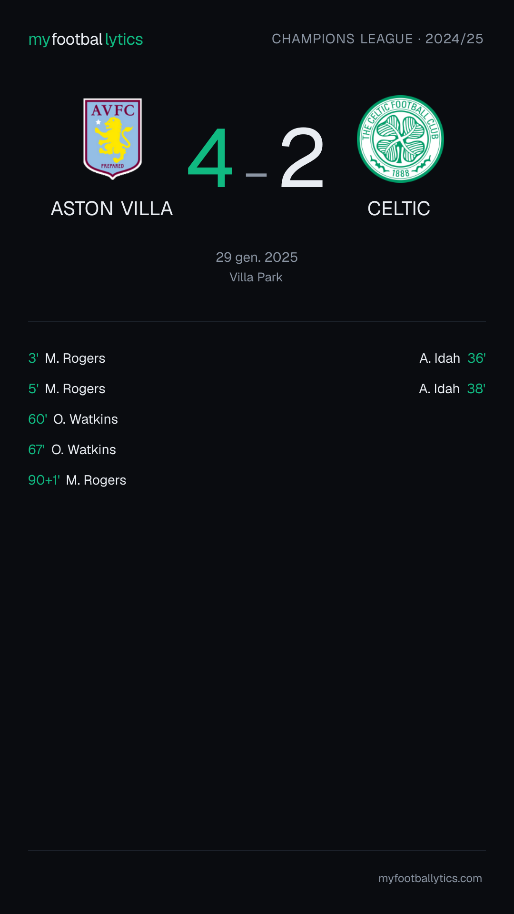Select the Celtic team name

pyautogui.click(x=399, y=209)
